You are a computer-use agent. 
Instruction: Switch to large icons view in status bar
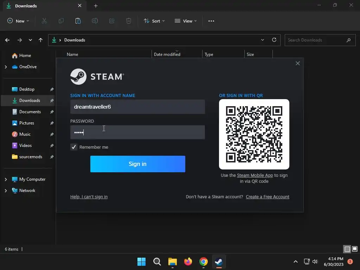coord(355,249)
